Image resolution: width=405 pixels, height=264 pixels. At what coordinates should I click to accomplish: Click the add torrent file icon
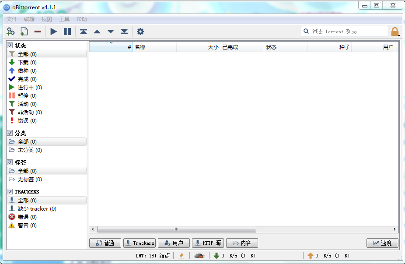24,32
